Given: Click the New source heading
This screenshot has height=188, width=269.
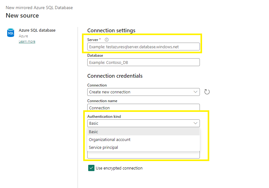Looking at the screenshot, I should (x=22, y=16).
